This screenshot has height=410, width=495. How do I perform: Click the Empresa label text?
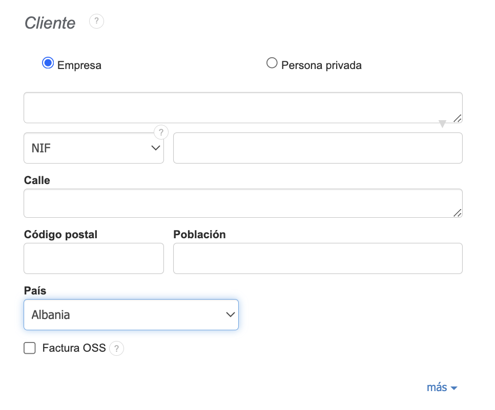[79, 65]
